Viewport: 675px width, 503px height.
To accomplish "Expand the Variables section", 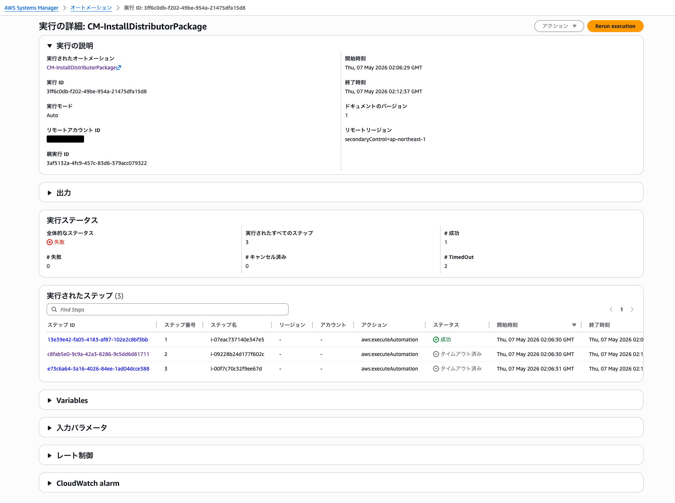I will (50, 400).
